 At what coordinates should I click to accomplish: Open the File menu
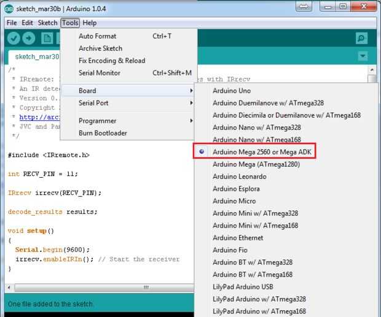(12, 23)
